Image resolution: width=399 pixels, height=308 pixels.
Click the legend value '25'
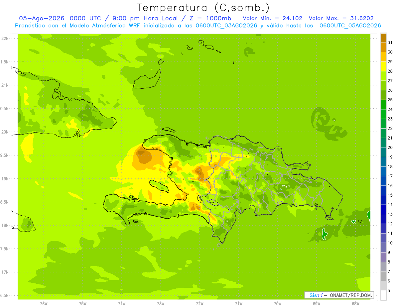point(390,100)
